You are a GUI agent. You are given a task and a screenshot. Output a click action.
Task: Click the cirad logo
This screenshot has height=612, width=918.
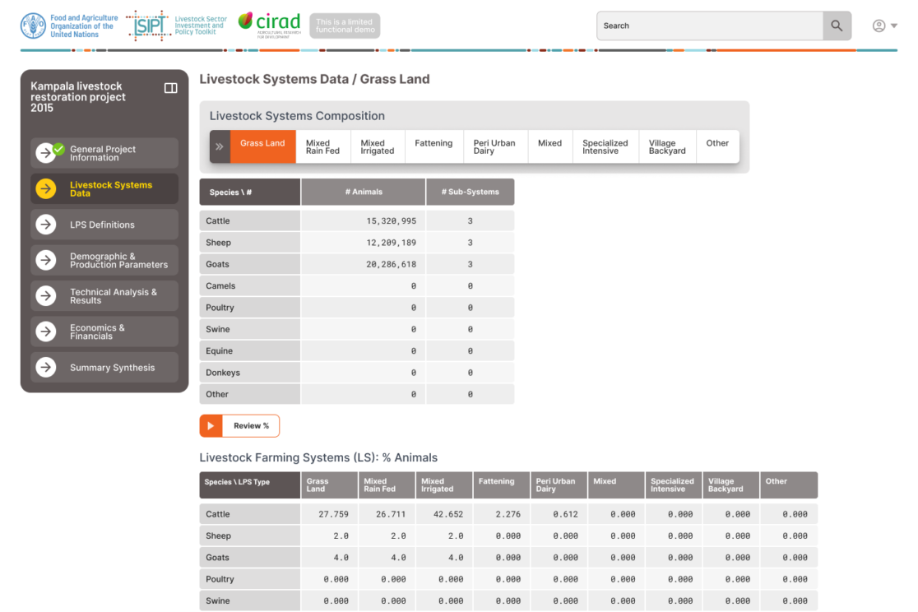pos(269,25)
